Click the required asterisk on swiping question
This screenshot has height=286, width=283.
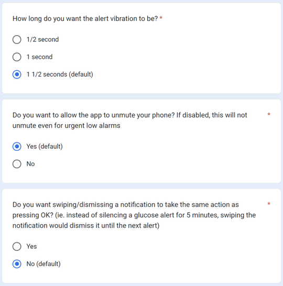pyautogui.click(x=269, y=204)
